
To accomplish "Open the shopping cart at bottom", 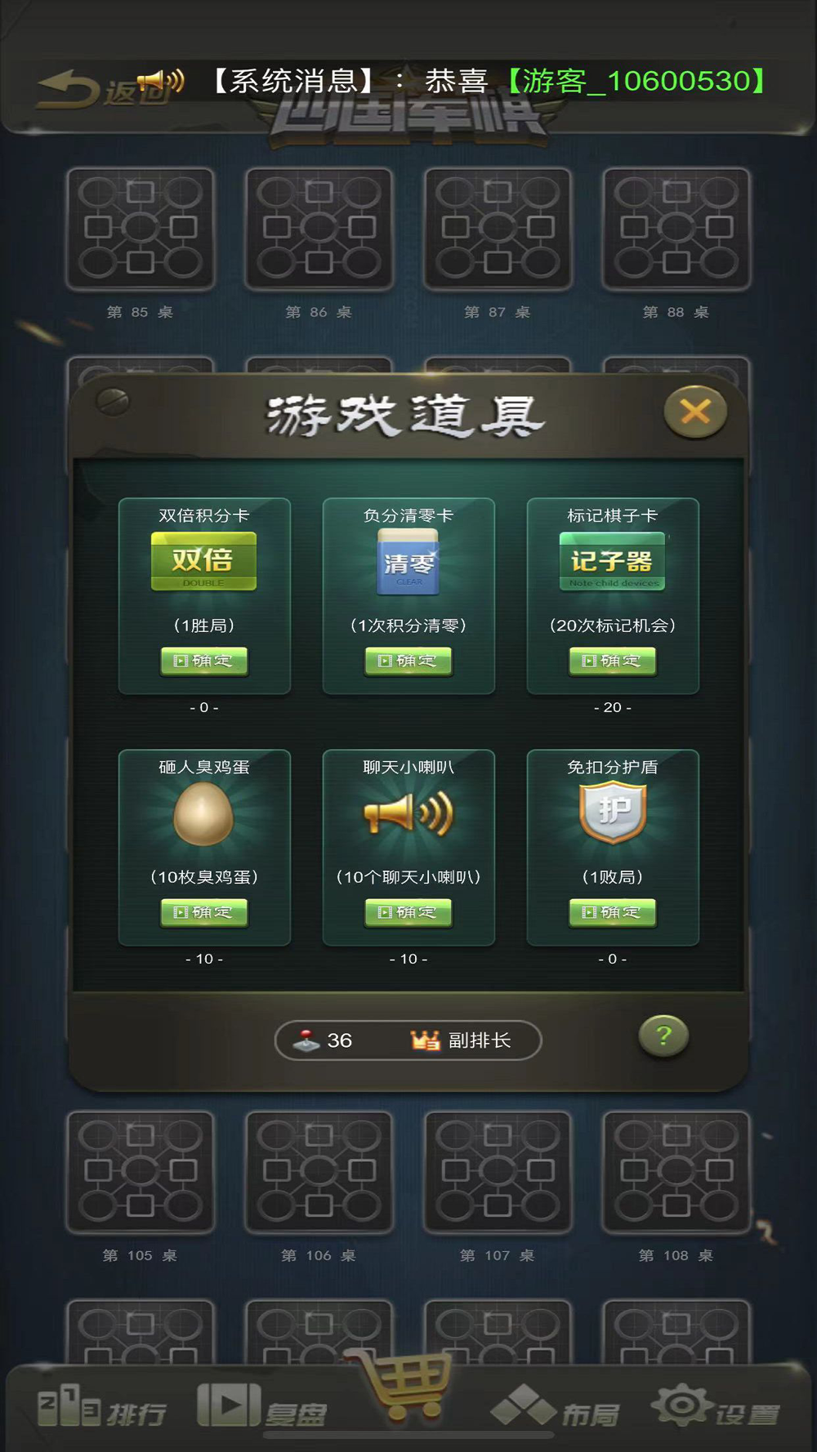I will [x=404, y=1384].
